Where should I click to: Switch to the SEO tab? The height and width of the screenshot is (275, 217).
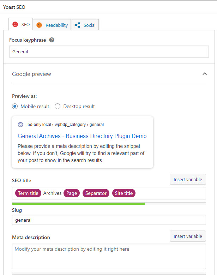click(x=21, y=24)
